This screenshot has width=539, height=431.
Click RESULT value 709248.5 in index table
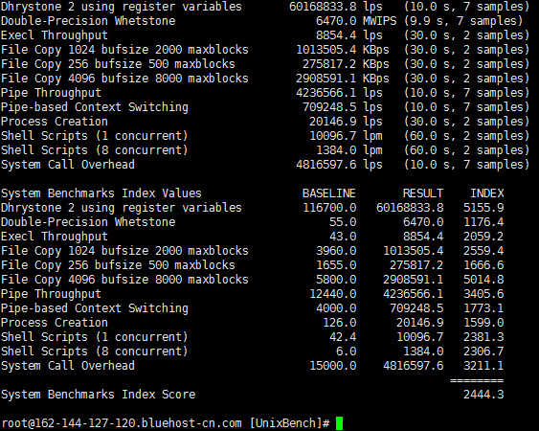pos(416,308)
